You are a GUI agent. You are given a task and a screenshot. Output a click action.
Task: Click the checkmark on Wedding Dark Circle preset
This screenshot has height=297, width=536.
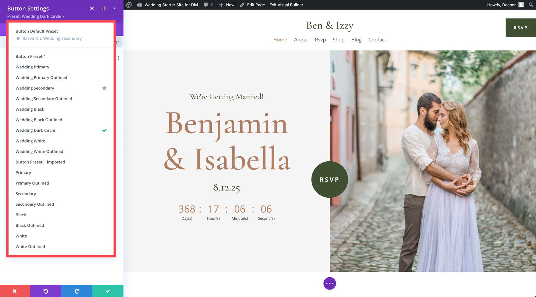coord(105,130)
